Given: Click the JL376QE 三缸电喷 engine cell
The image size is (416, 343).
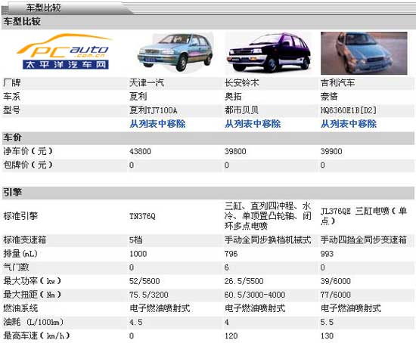Looking at the screenshot, I should (x=364, y=216).
